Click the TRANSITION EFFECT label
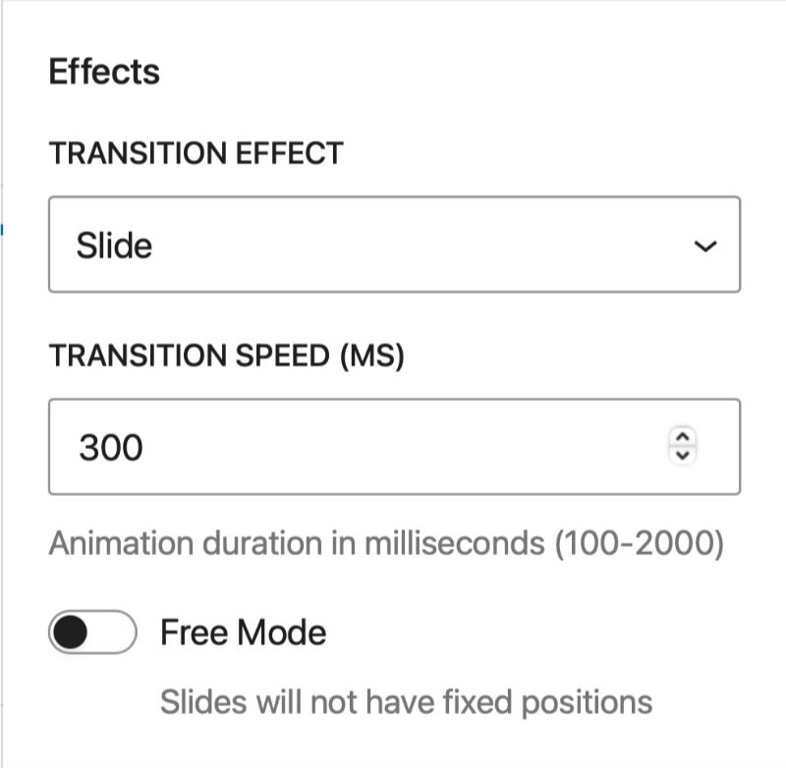The image size is (786, 768). [196, 153]
